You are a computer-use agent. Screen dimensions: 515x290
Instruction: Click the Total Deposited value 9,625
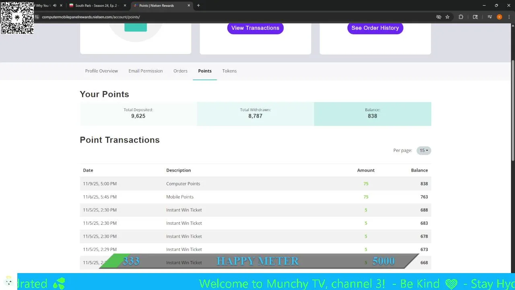(x=138, y=116)
